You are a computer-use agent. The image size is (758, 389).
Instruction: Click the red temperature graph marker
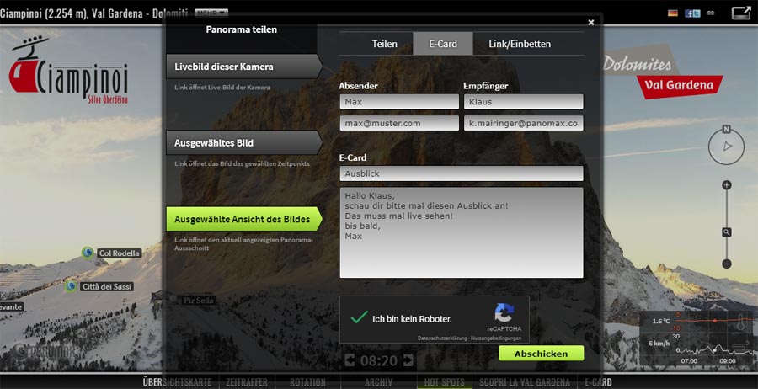tap(714, 321)
